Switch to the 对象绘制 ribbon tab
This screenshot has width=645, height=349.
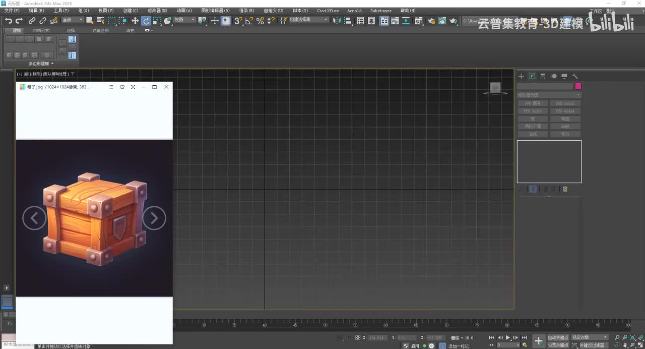click(100, 31)
